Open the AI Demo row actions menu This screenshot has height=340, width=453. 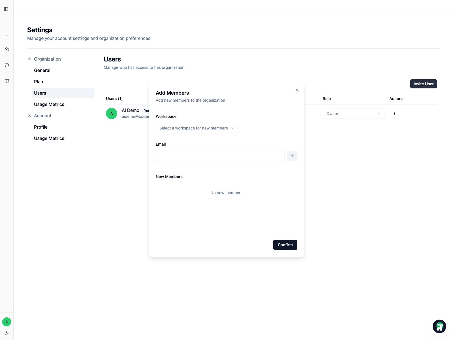point(394,113)
